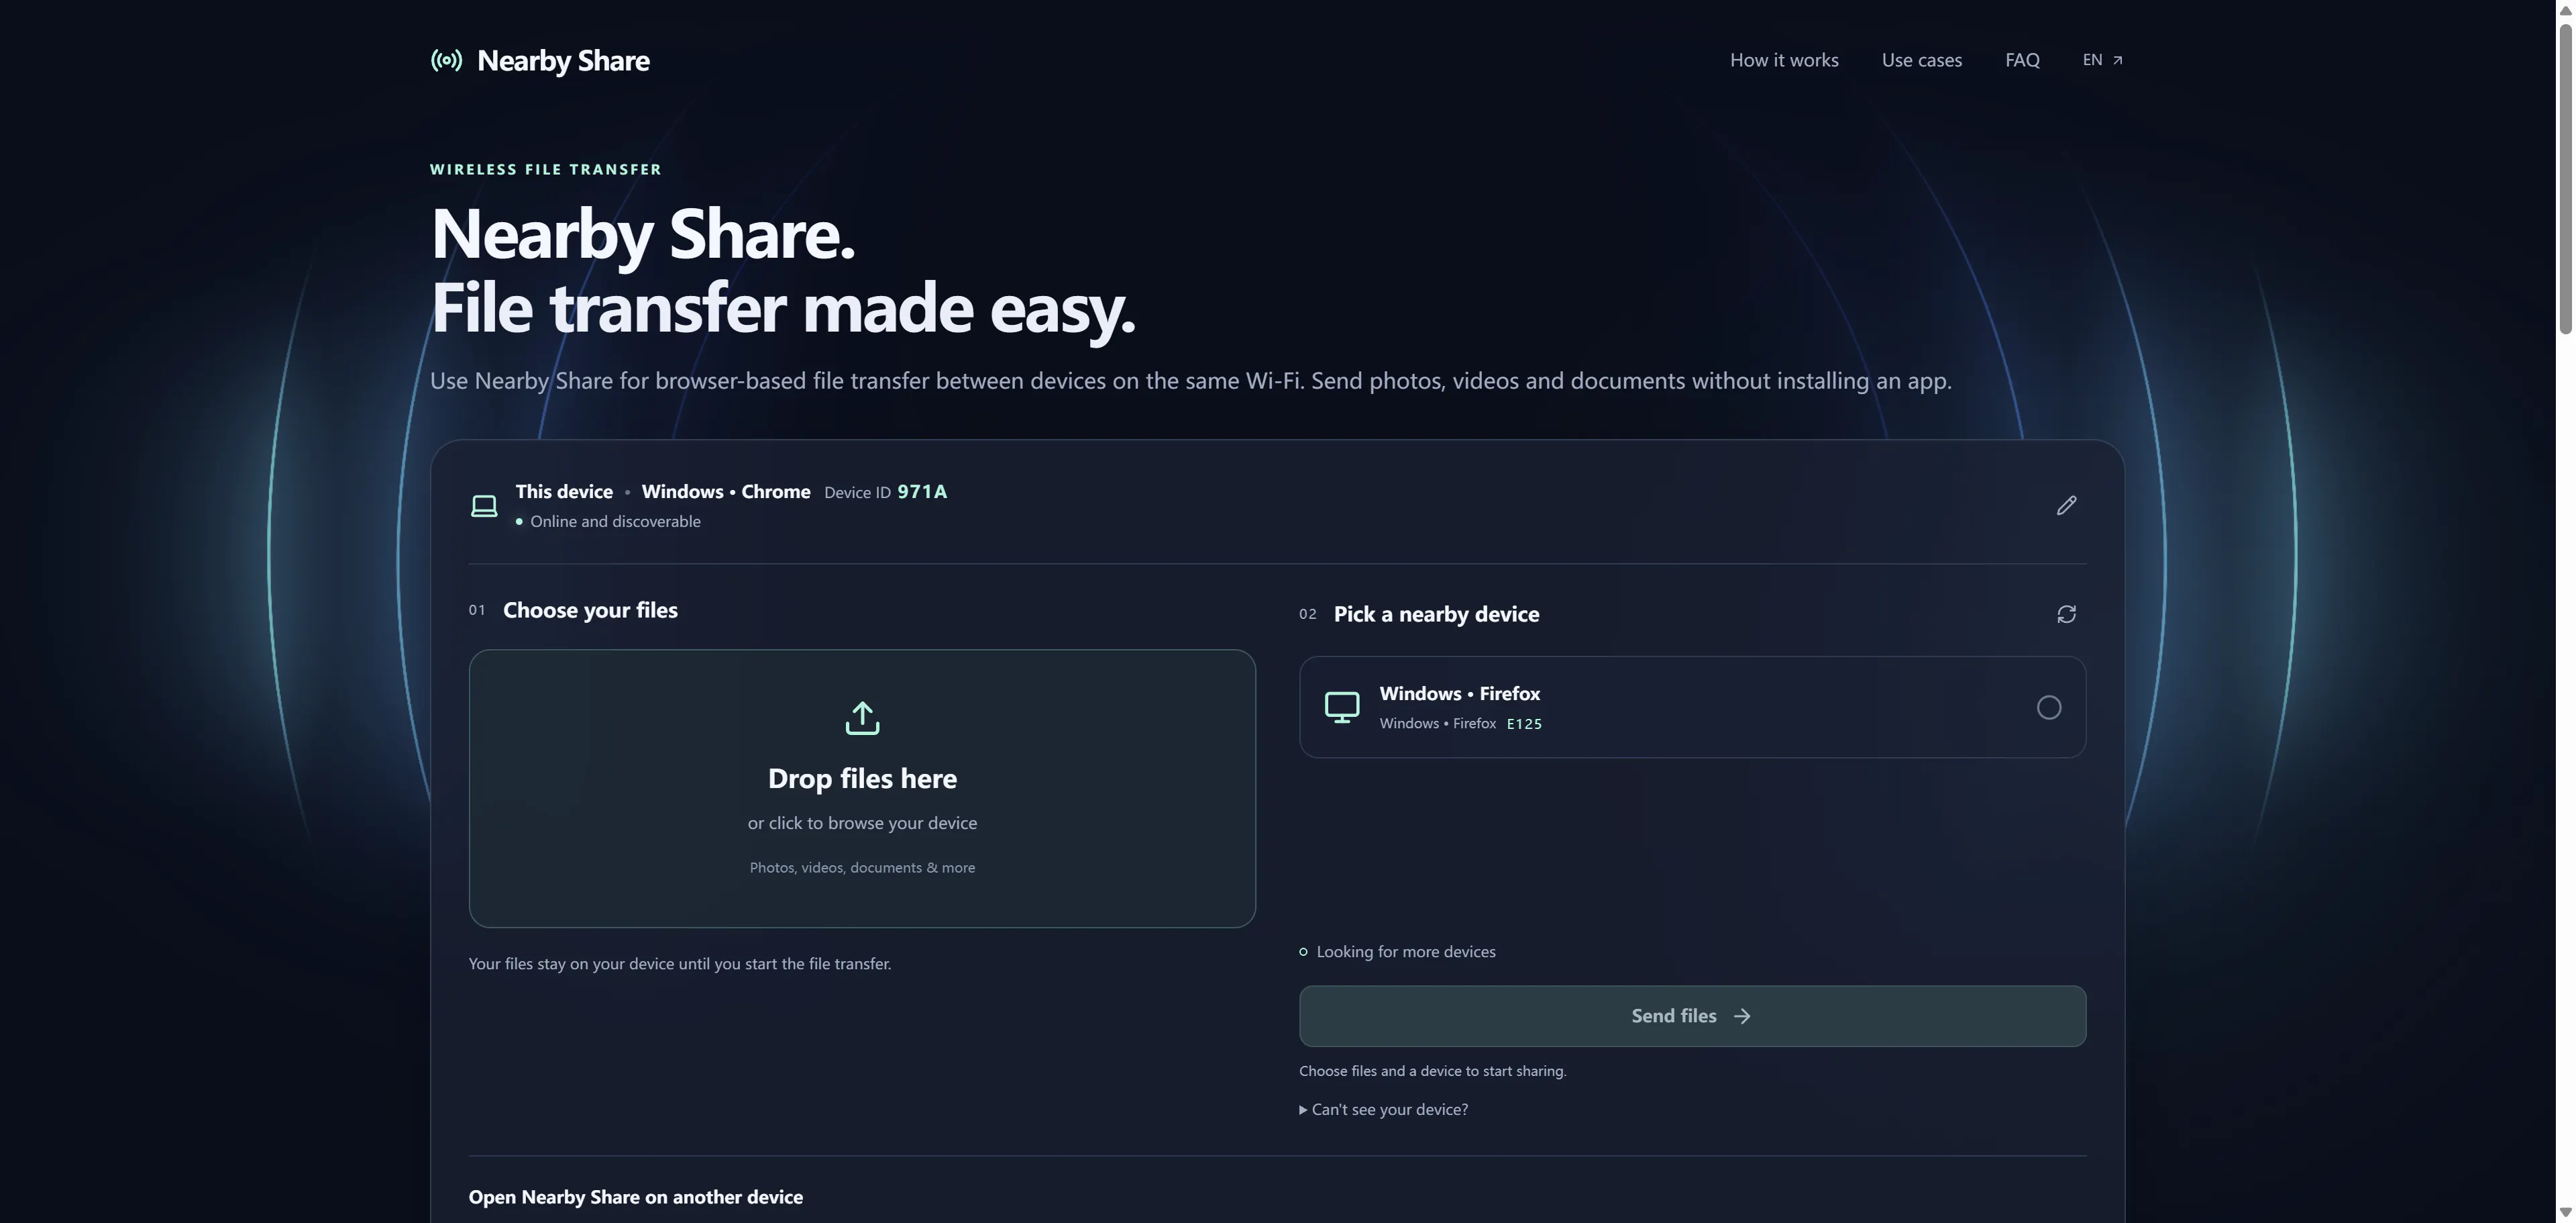Click the Online and discoverable status text

coord(615,522)
